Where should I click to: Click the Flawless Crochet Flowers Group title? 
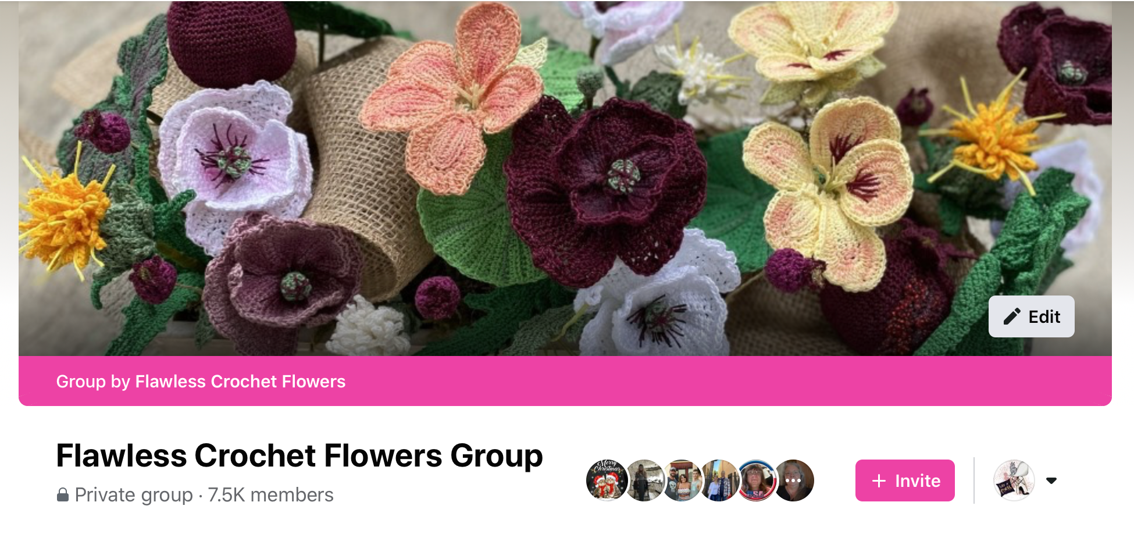click(x=299, y=455)
